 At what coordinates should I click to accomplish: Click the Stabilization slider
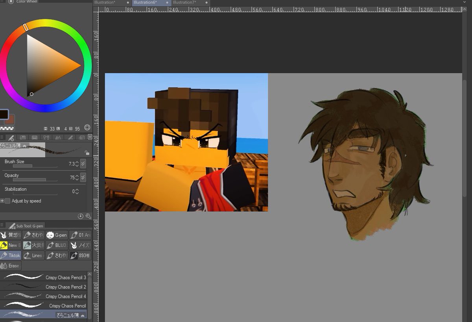[x=35, y=194]
